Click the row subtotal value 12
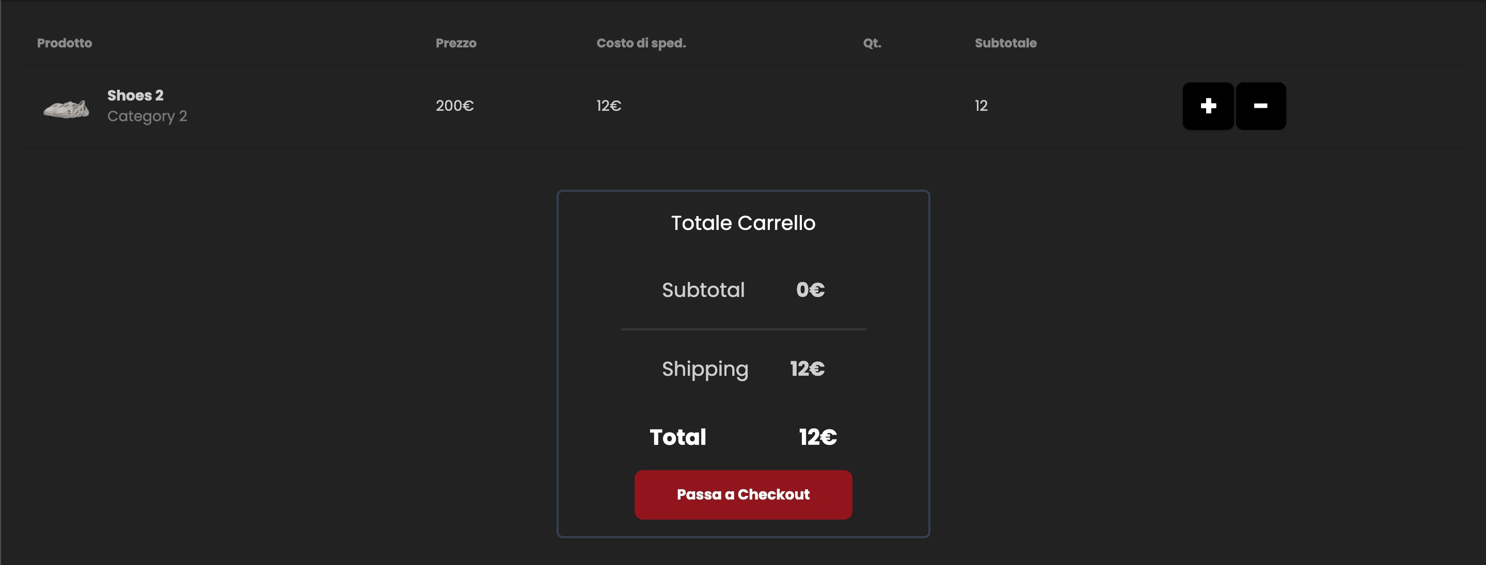Viewport: 1486px width, 565px height. pos(981,106)
